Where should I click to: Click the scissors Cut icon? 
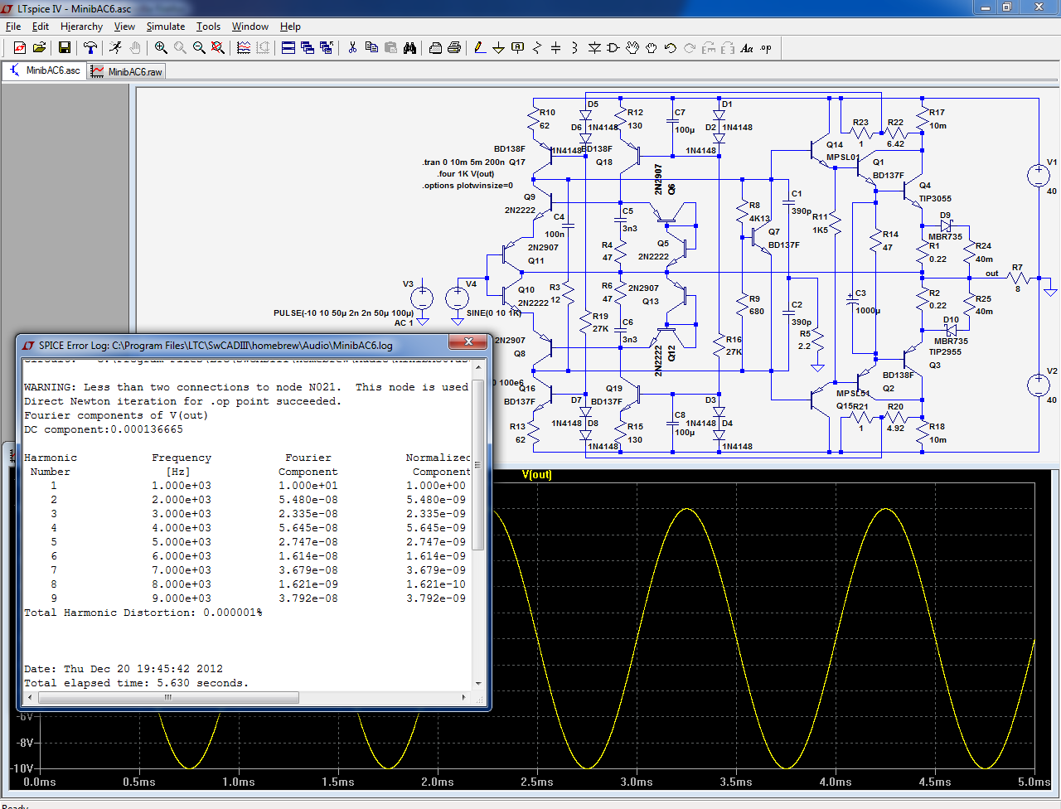352,48
